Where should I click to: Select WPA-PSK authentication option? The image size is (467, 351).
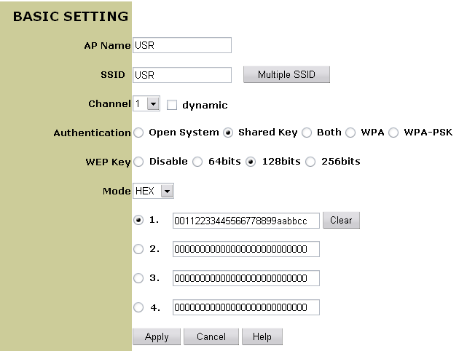(x=393, y=133)
